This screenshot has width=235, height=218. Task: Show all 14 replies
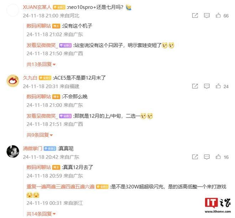[41, 213]
